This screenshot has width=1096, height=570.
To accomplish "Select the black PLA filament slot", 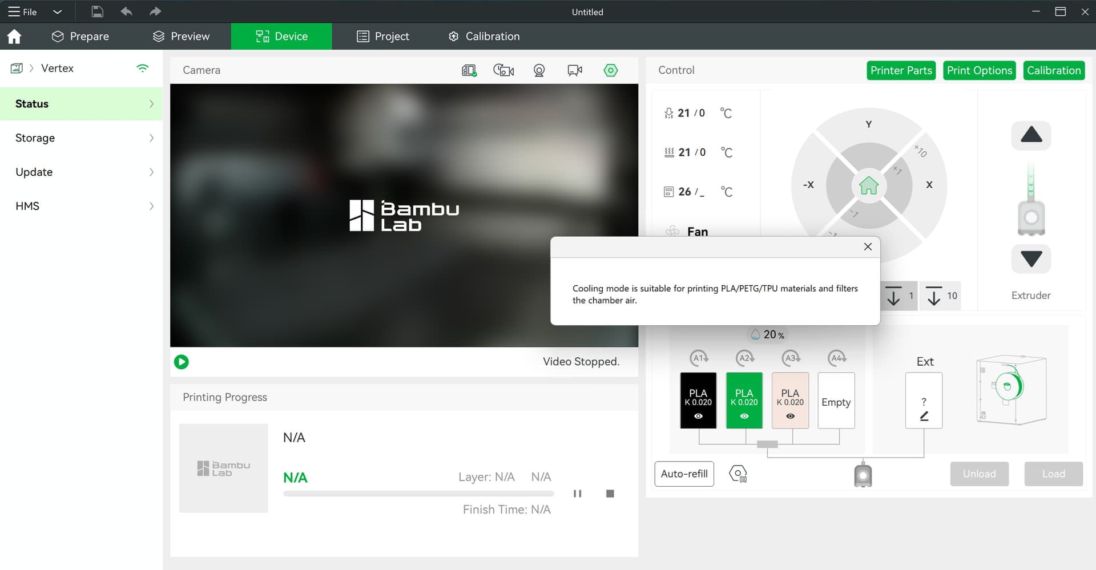I will point(698,401).
